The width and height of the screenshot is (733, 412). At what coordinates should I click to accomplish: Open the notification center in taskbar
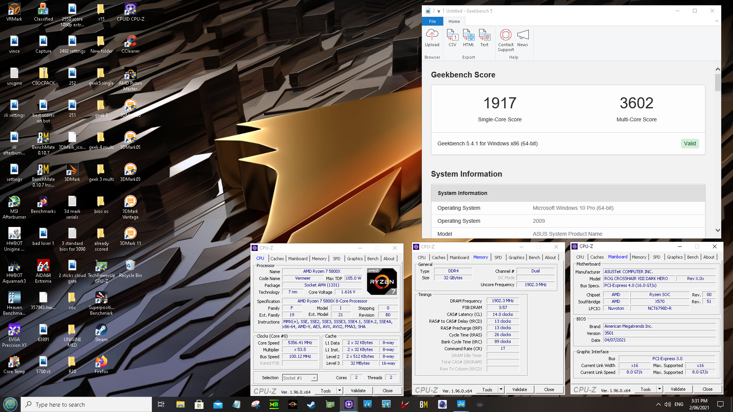pos(720,404)
